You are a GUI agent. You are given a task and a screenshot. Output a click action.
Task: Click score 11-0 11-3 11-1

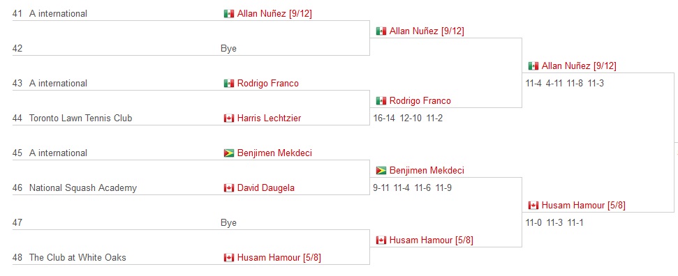[554, 223]
